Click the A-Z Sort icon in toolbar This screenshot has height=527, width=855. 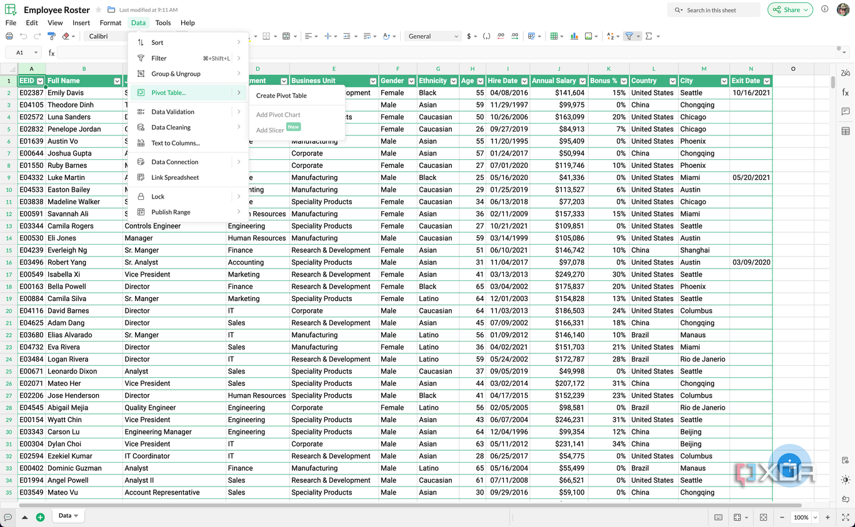tap(611, 36)
